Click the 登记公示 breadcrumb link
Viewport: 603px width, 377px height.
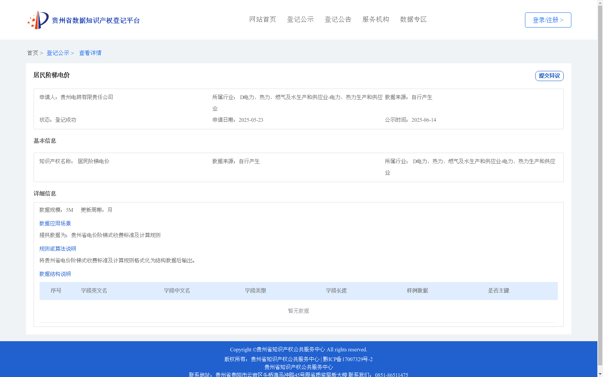58,53
